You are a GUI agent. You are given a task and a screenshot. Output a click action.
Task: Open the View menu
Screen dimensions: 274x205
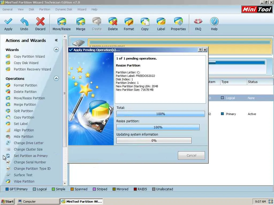[21, 9]
